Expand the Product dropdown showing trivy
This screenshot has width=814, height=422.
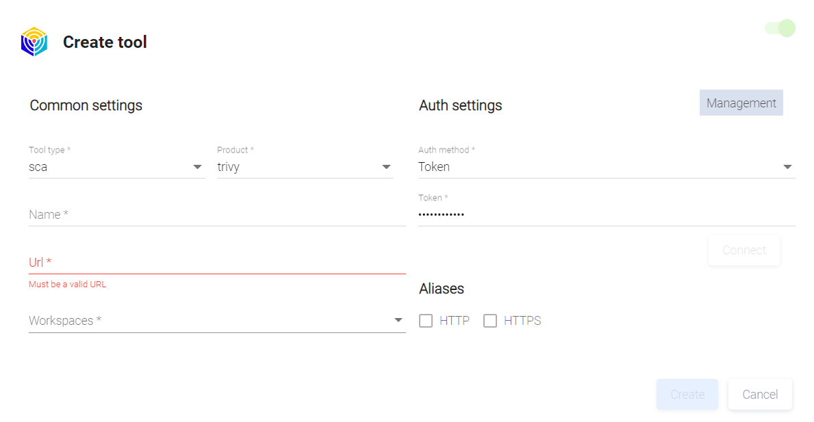305,167
